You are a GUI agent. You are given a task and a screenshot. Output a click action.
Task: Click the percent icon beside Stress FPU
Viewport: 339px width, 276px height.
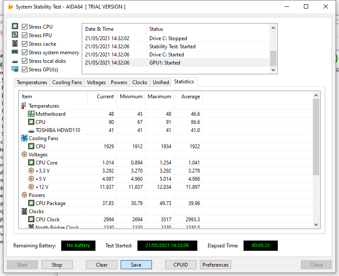click(x=15, y=35)
